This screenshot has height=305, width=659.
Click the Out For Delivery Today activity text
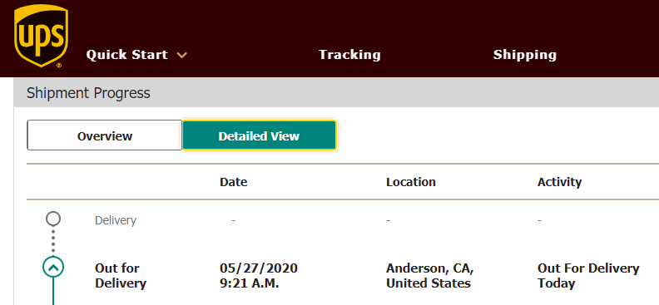(x=588, y=275)
